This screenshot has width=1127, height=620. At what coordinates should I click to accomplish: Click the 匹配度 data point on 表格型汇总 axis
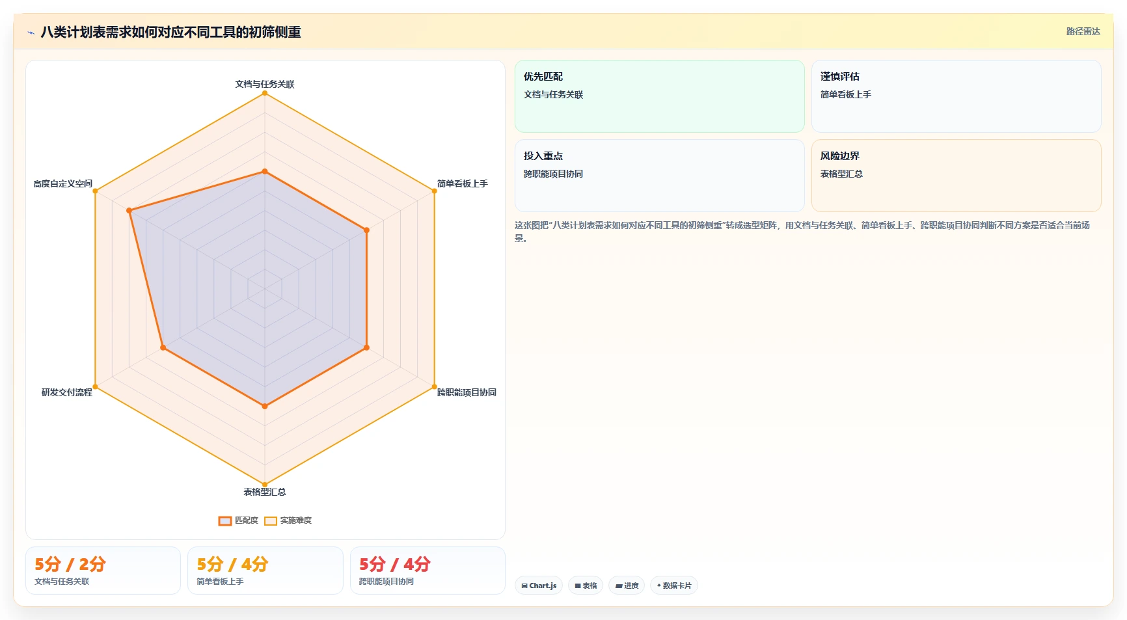click(265, 406)
